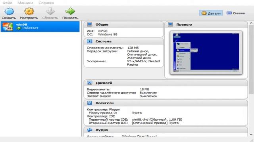Click the Общие section icon
254x142 pixels.
89,24
